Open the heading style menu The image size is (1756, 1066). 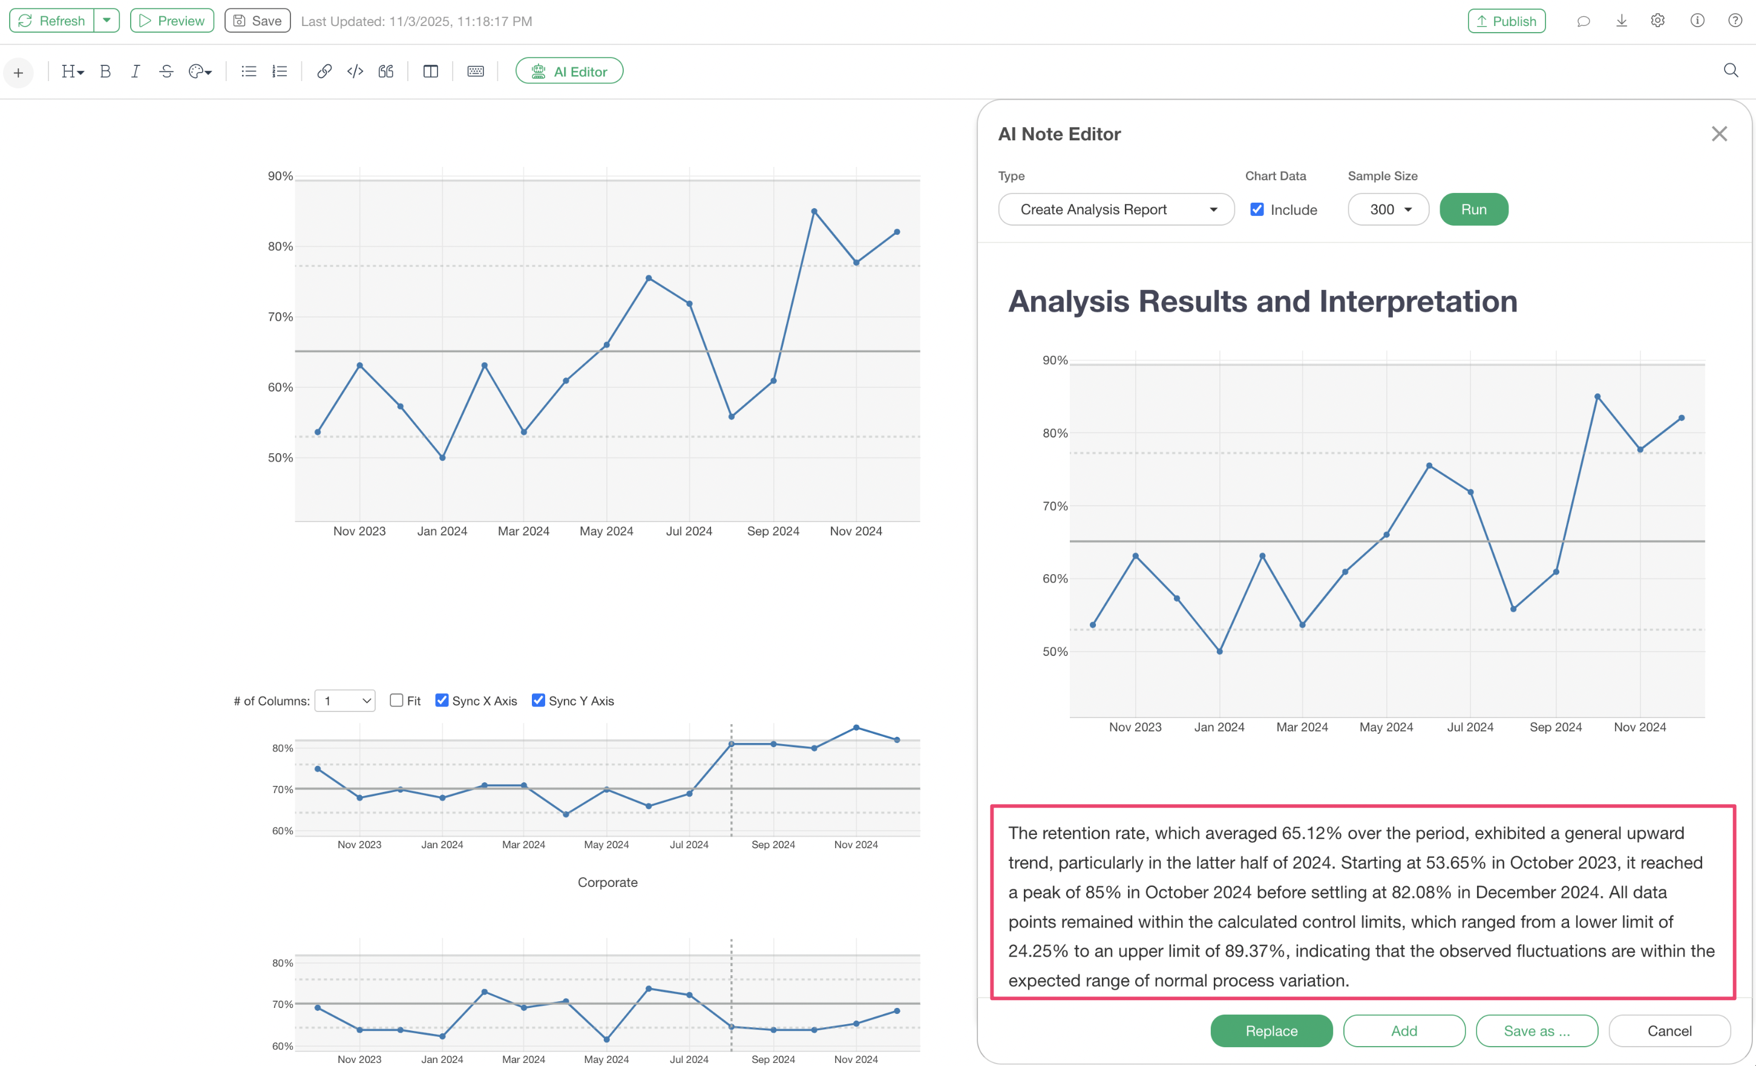click(x=72, y=71)
